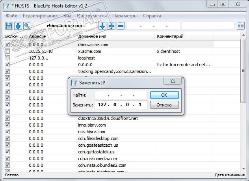Screen dimensions: 249x181
Task: Toggle checkbox for cdn.file2desktop.com row
Action: click(7, 138)
